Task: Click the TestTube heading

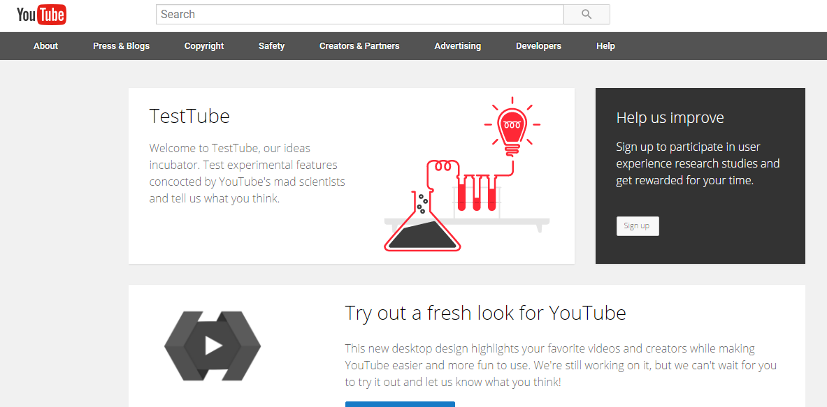Action: [x=189, y=116]
